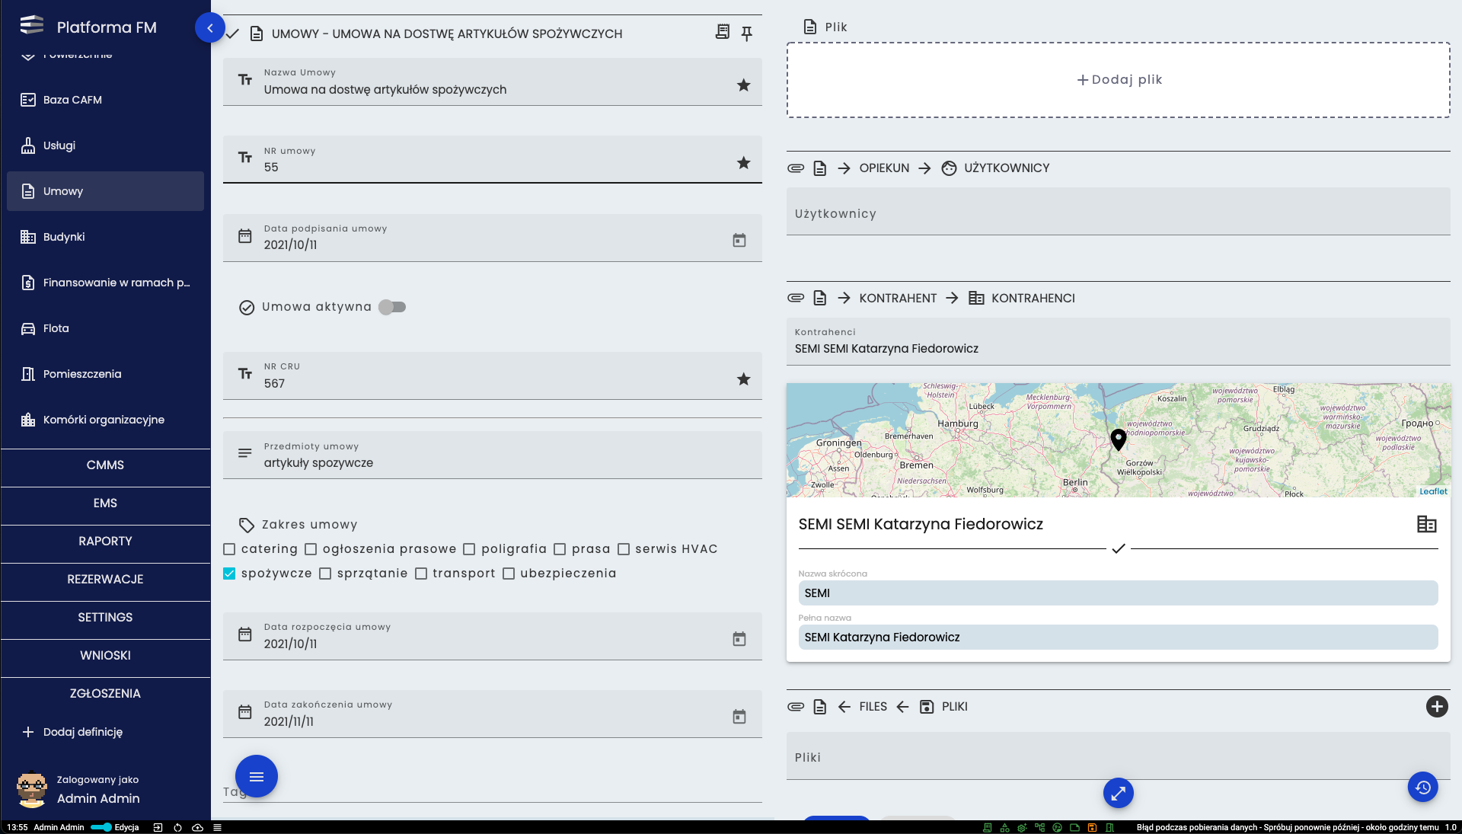
Task: Check the serwis HVAC checkbox
Action: [x=624, y=549]
